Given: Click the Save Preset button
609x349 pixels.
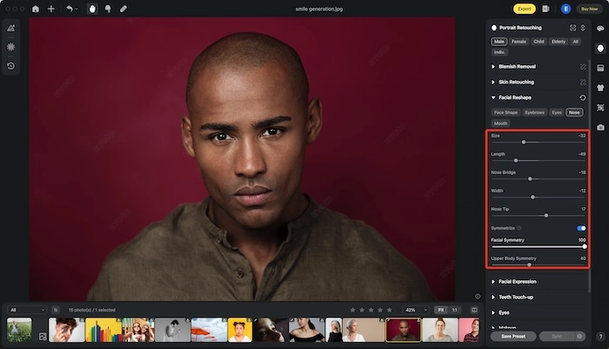Looking at the screenshot, I should click(x=512, y=336).
